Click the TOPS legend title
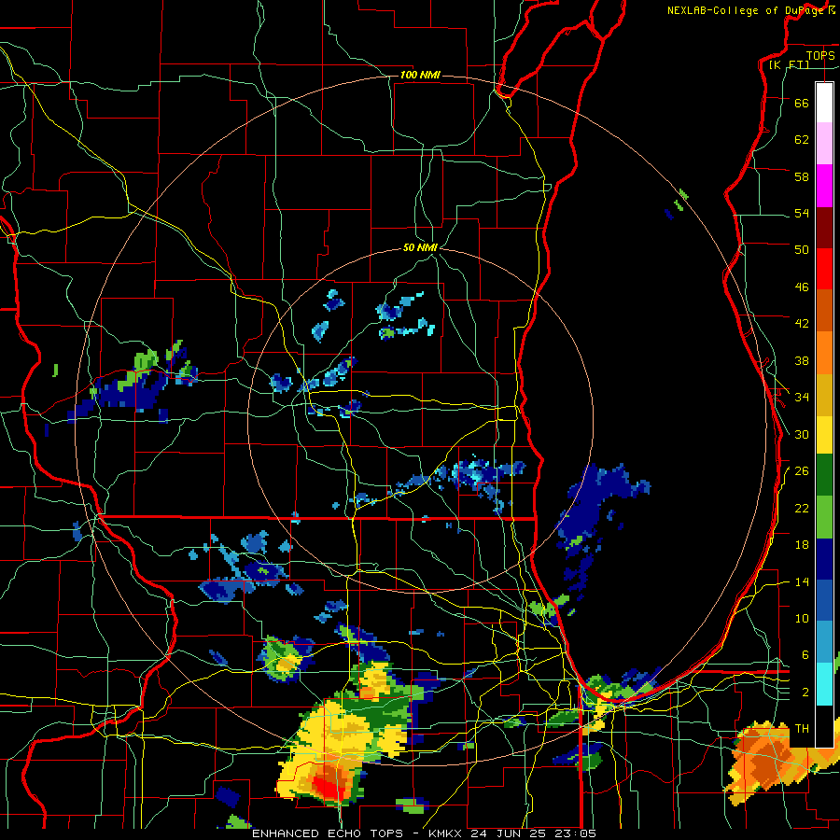840x840 pixels. 820,55
